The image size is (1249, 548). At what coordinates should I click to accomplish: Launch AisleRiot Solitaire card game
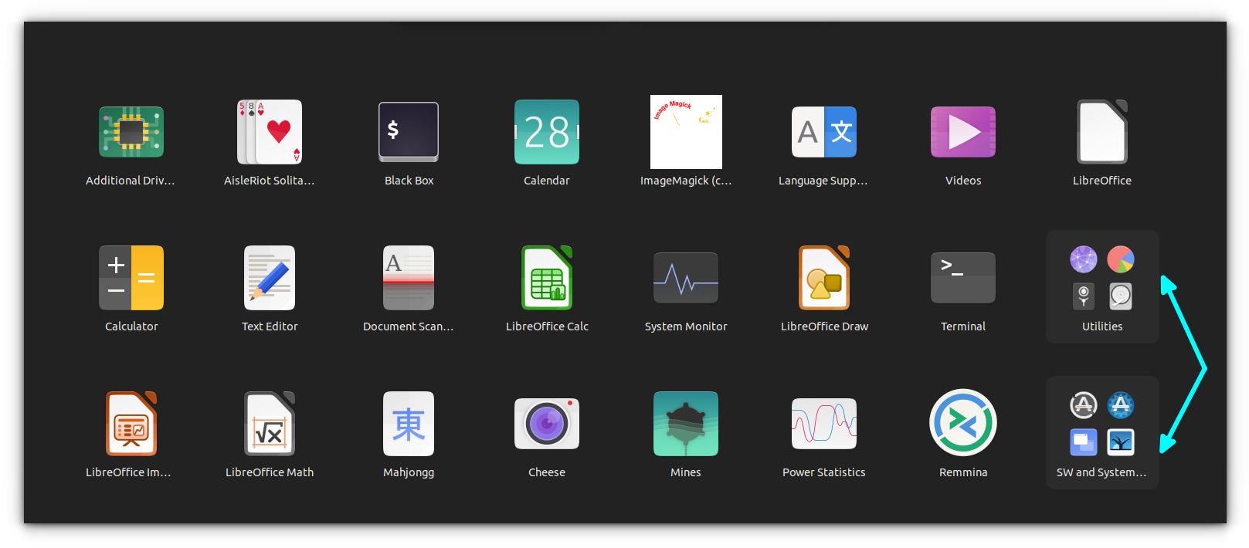270,132
